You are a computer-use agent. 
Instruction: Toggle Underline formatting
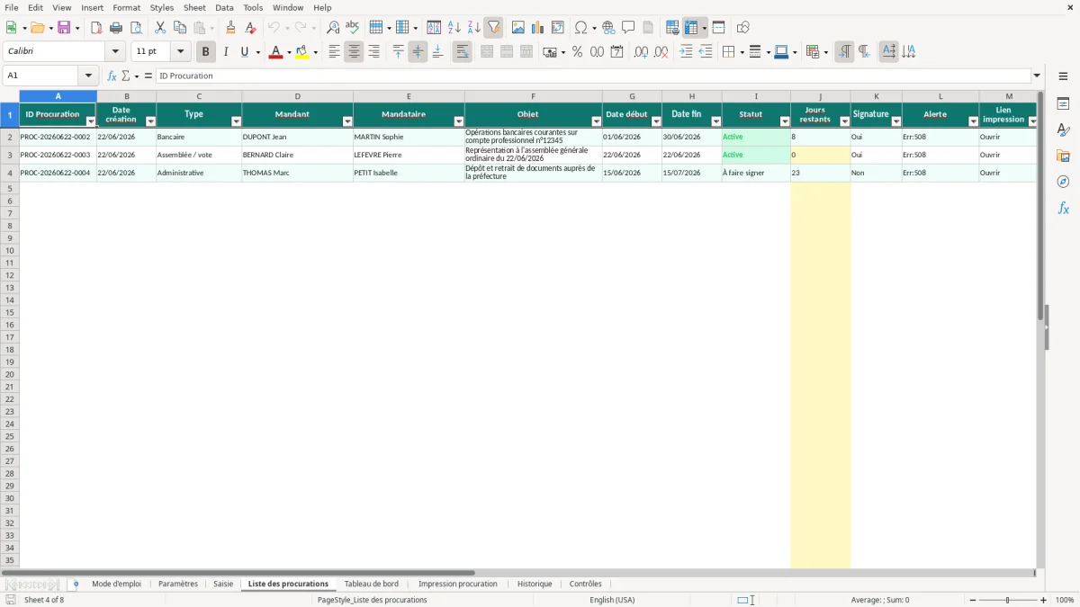[x=244, y=52]
